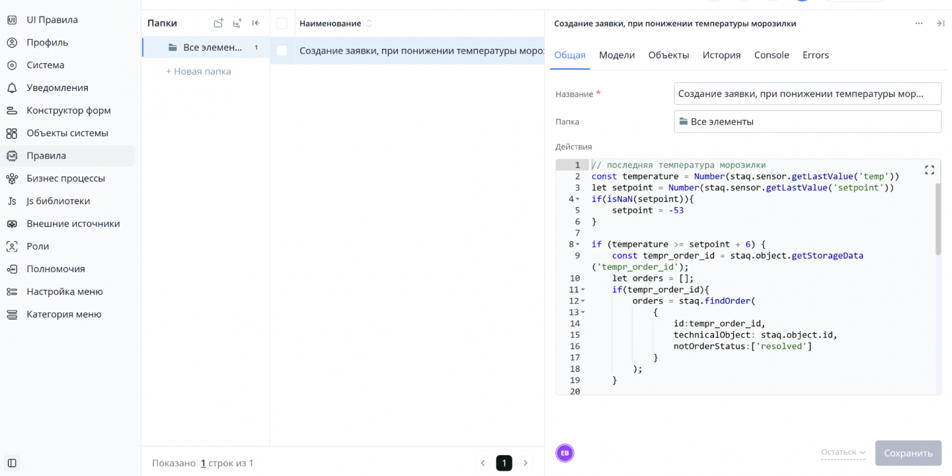This screenshot has width=952, height=476.
Task: Switch to the Модели tab
Action: click(617, 55)
